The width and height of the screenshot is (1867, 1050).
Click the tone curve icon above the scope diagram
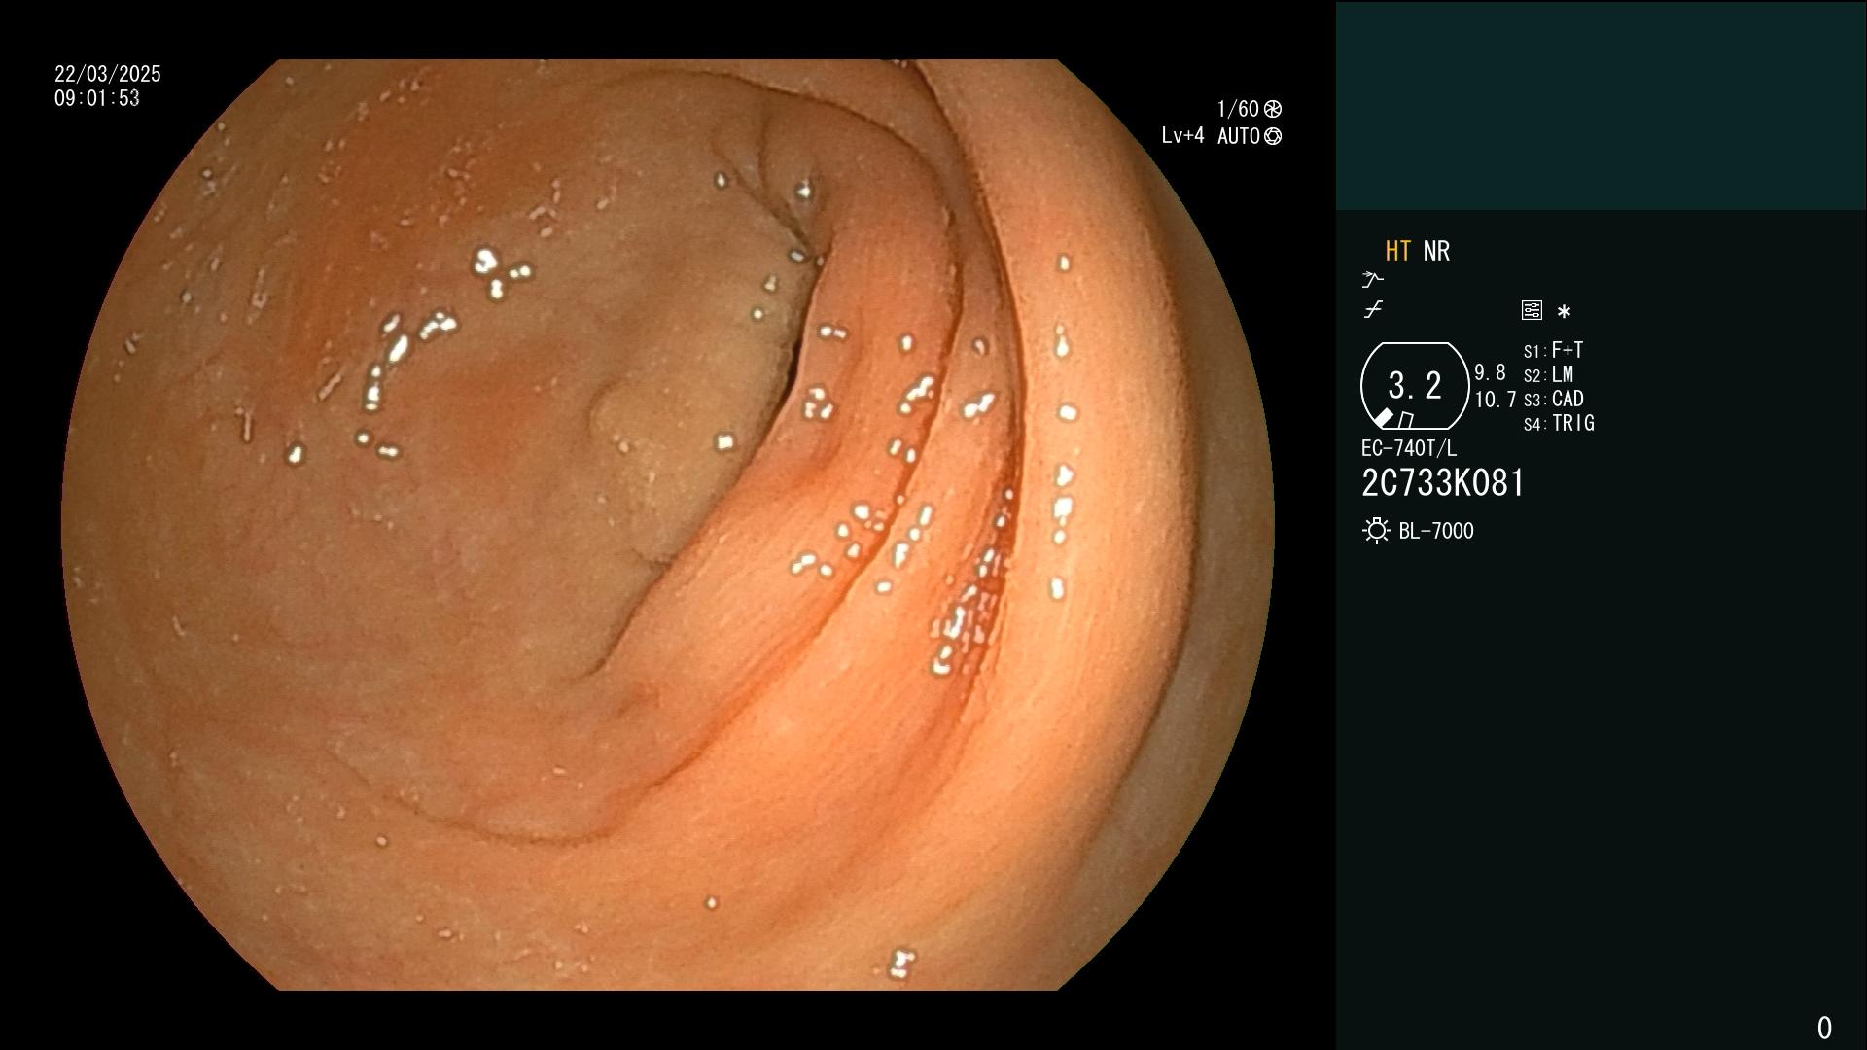(x=1373, y=310)
